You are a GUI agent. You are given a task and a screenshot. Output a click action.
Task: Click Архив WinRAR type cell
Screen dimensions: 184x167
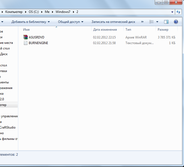click(x=136, y=37)
